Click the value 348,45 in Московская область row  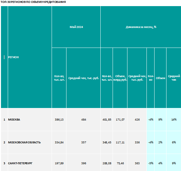coord(107,142)
